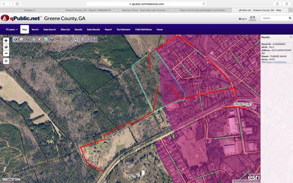This screenshot has width=293, height=183.
Task: Select the eraser clear tool
Action: point(40,39)
